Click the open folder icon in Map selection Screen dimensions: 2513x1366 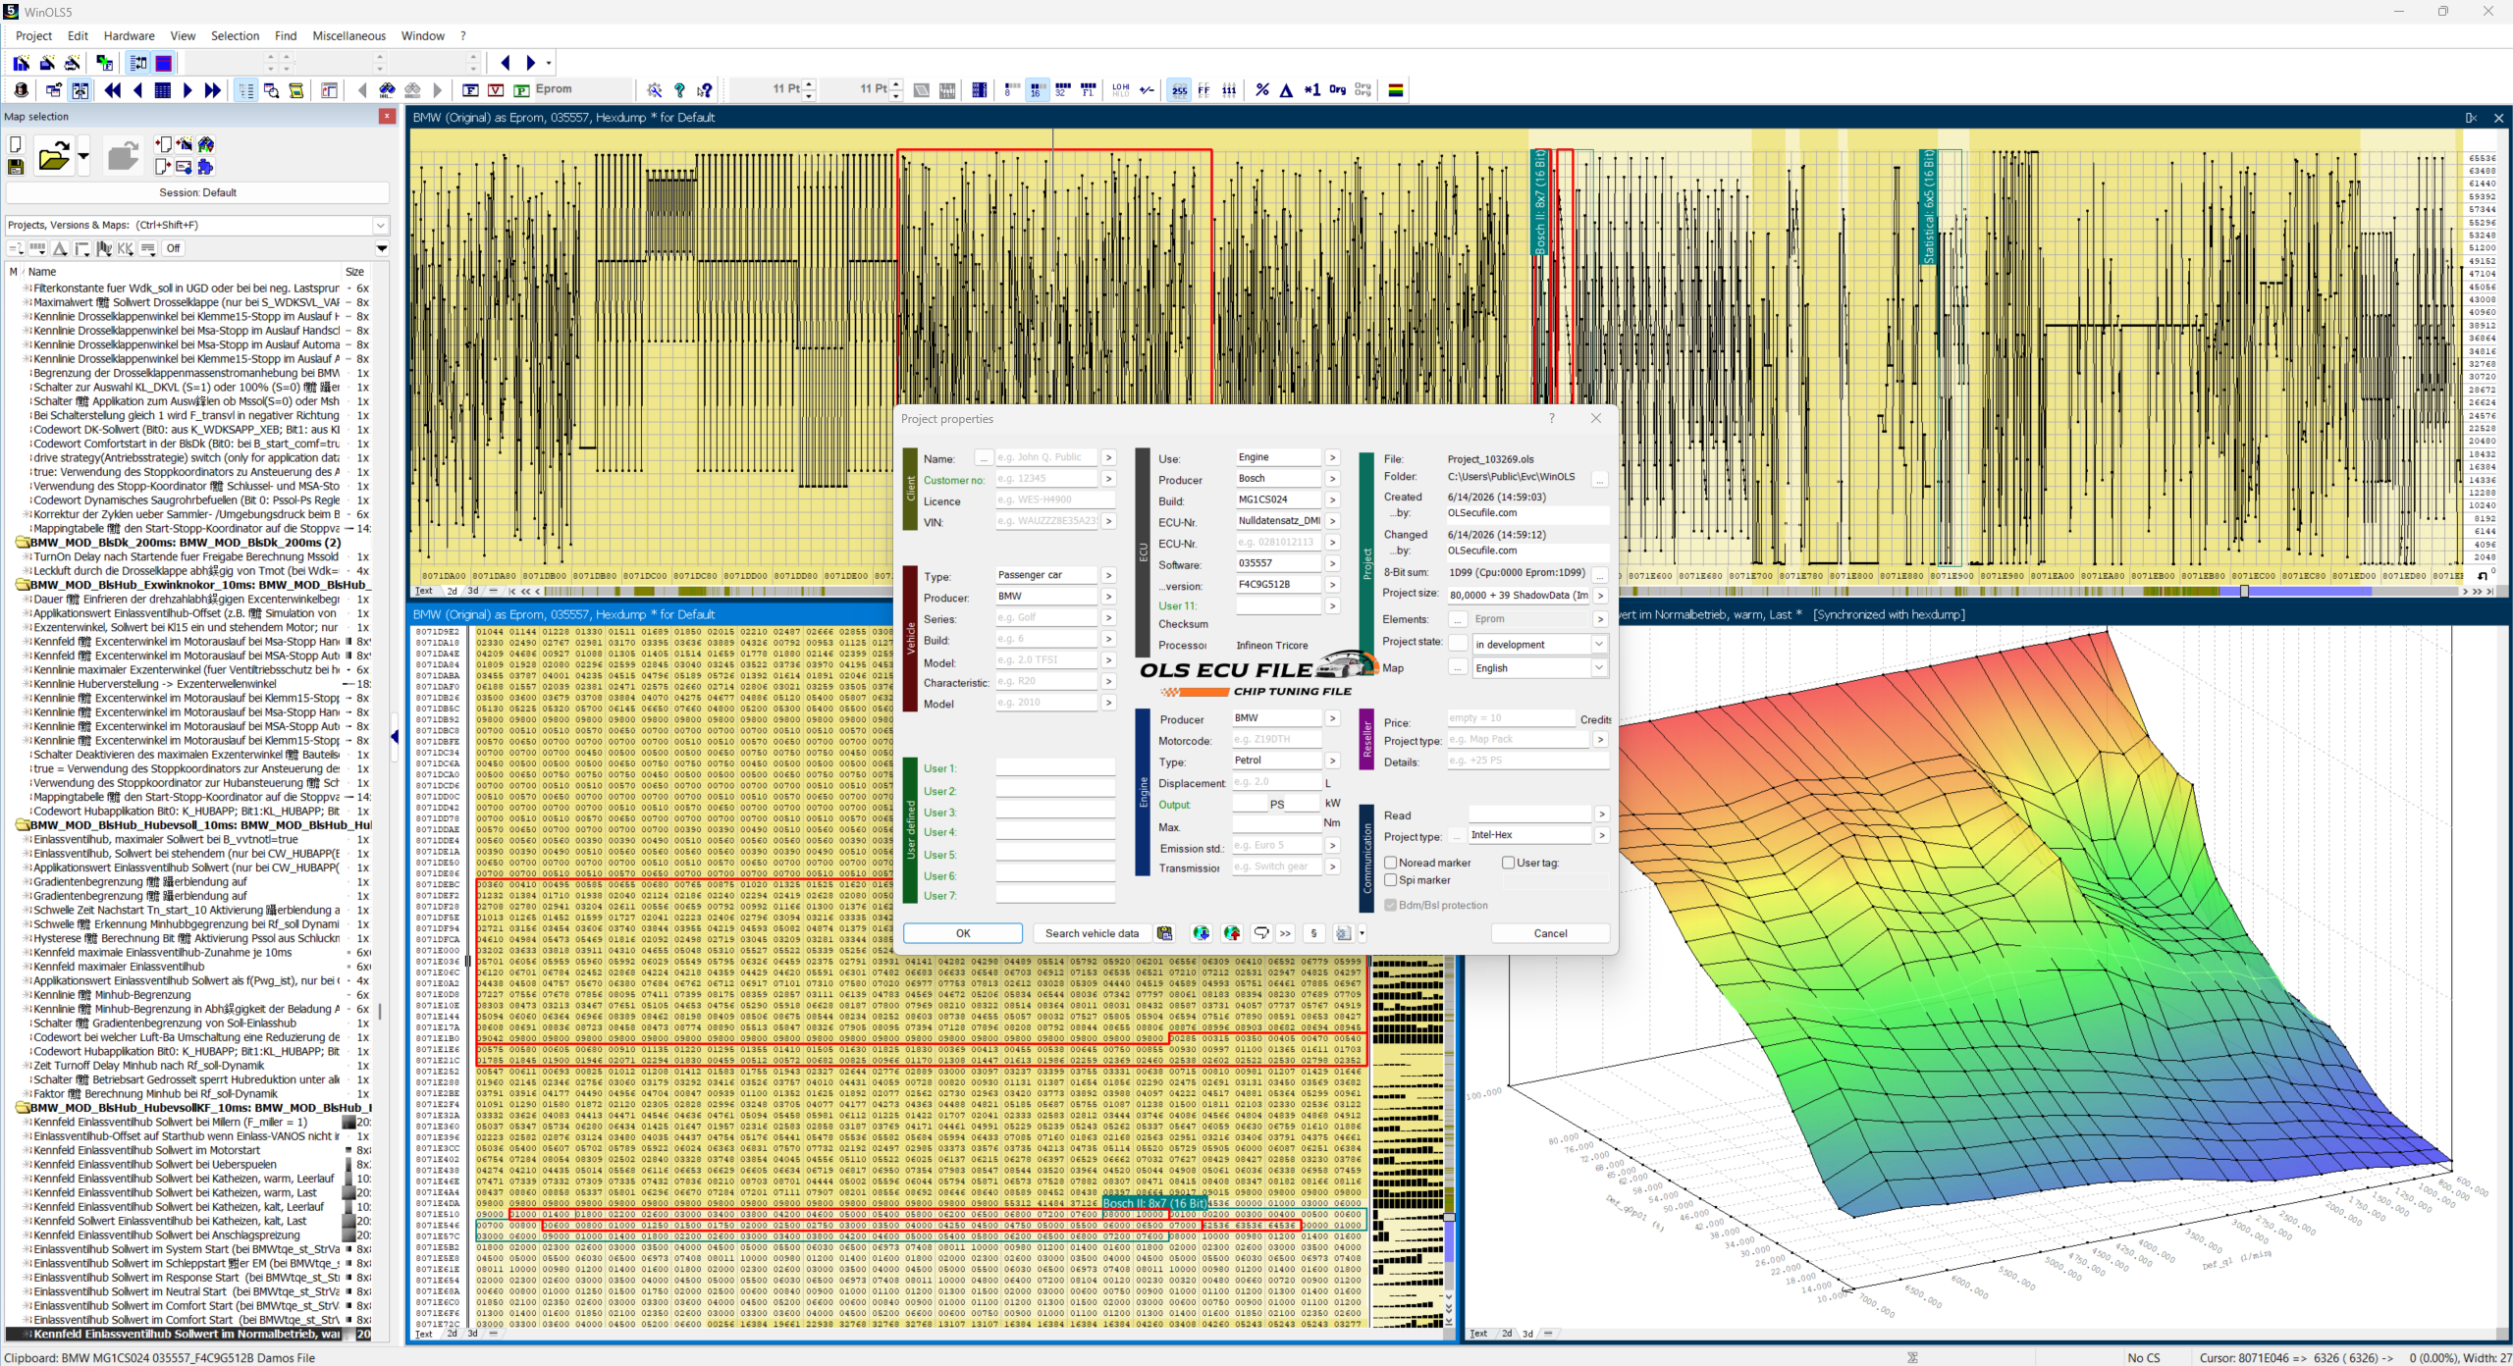click(x=54, y=156)
